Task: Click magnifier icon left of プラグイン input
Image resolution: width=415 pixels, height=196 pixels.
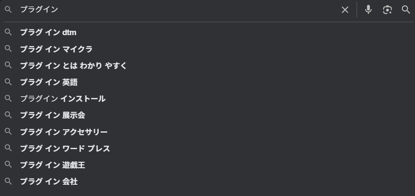Action: click(x=8, y=10)
